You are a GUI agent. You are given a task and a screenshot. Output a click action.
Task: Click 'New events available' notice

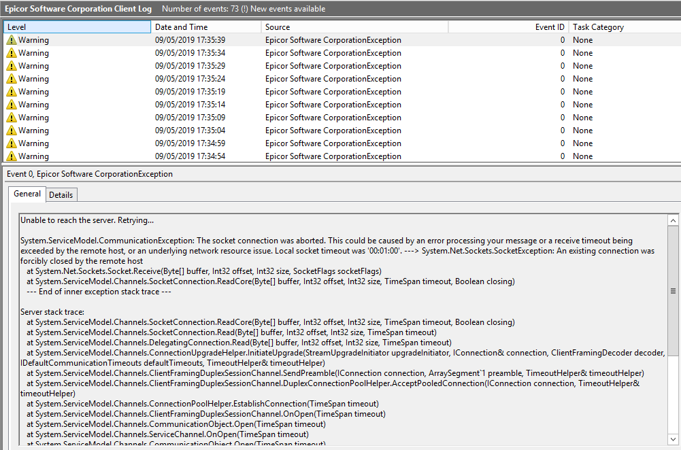pyautogui.click(x=288, y=9)
